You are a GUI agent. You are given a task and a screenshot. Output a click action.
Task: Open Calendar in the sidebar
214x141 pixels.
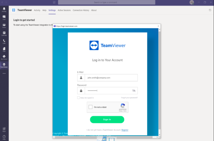pyautogui.click(x=4, y=33)
